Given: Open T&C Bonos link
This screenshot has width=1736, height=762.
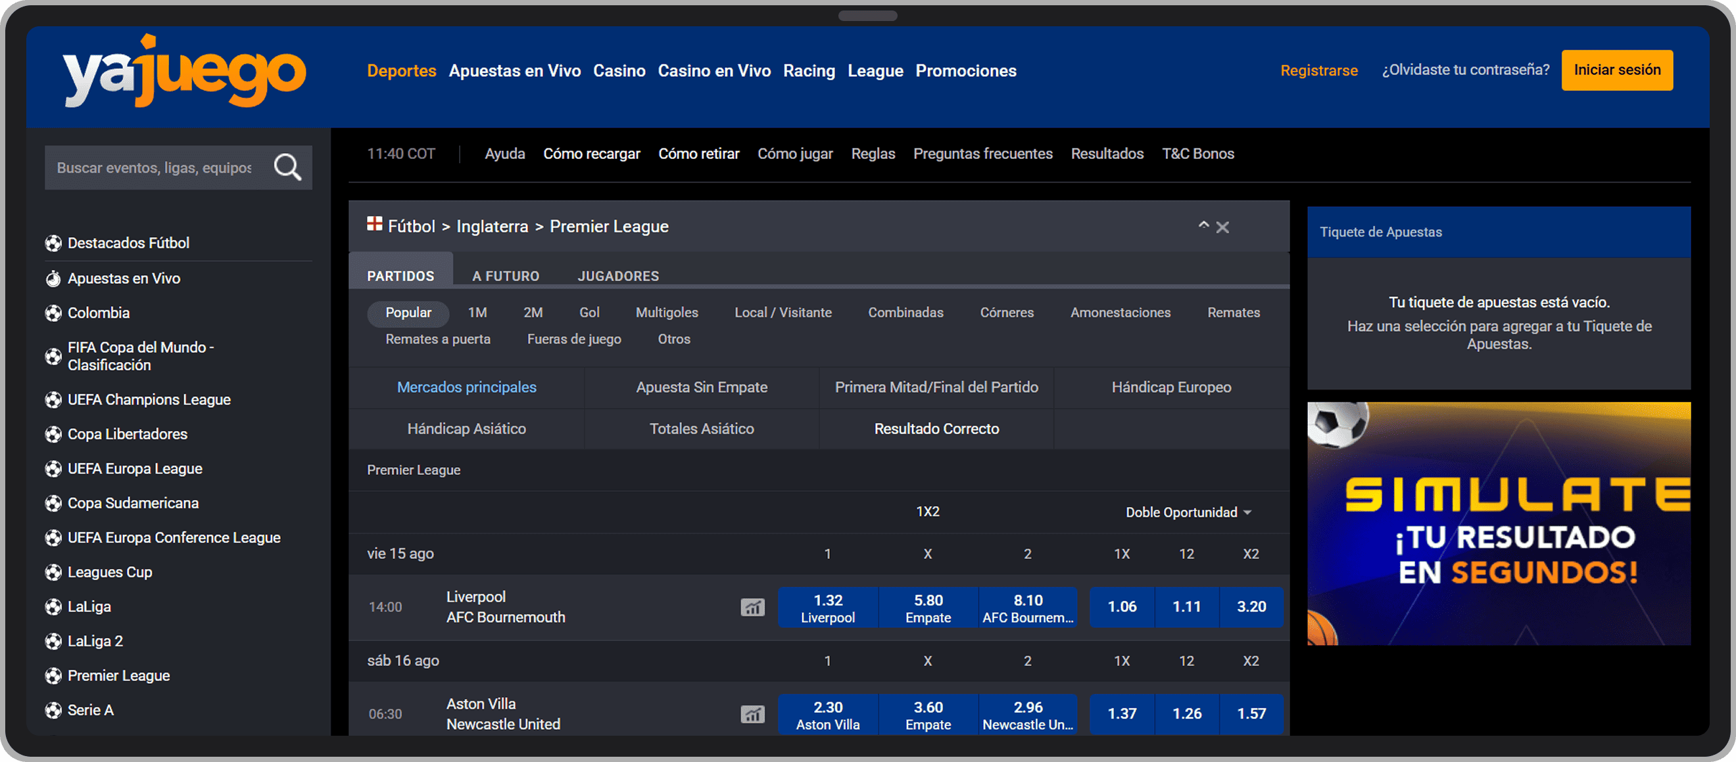Looking at the screenshot, I should pyautogui.click(x=1197, y=154).
